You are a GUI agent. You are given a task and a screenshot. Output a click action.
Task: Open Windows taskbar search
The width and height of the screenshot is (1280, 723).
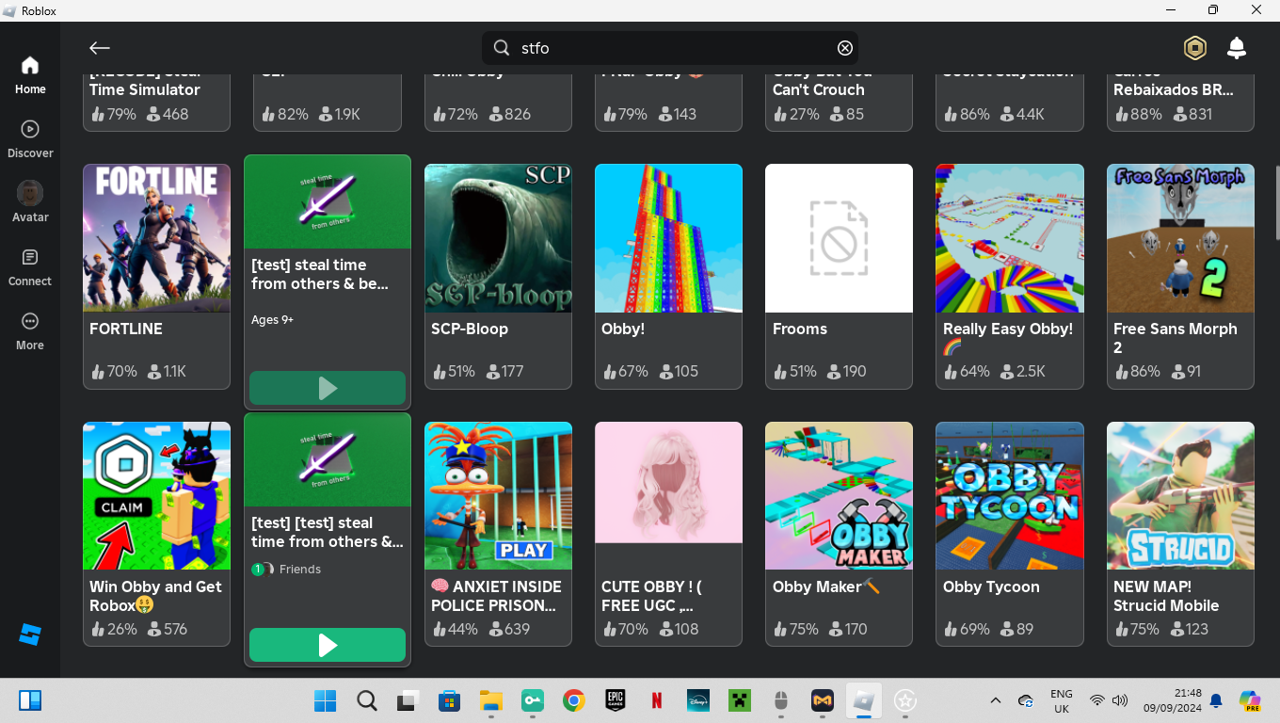click(x=367, y=700)
